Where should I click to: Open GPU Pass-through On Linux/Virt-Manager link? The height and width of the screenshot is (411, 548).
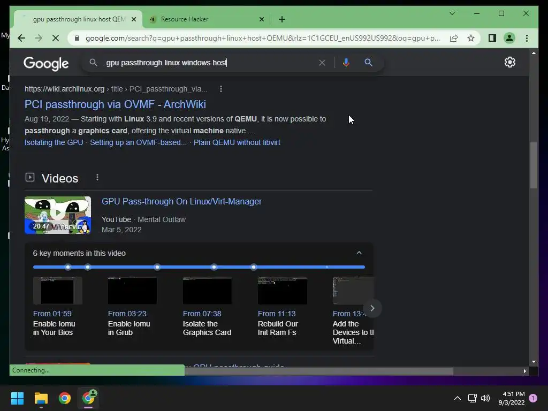pos(181,201)
